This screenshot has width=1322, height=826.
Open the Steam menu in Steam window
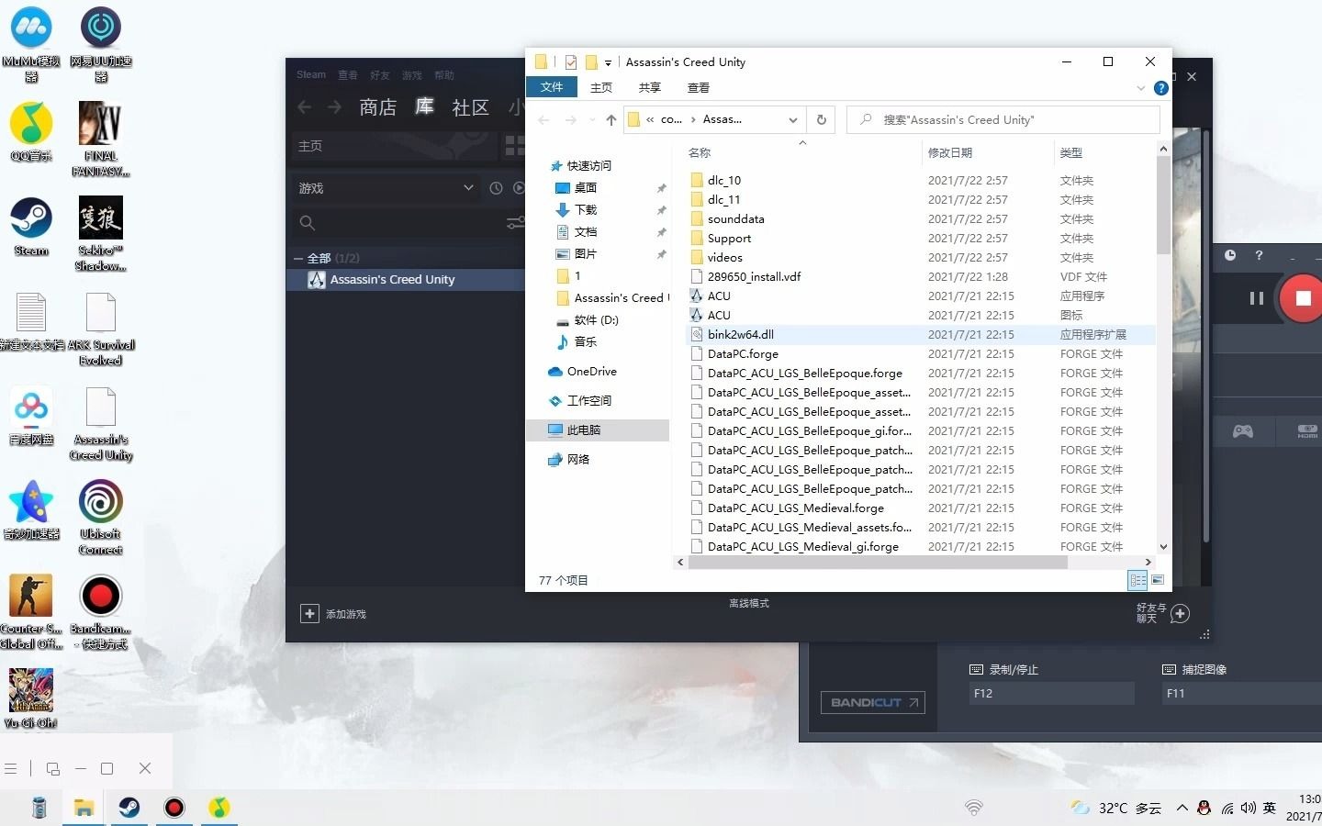point(310,75)
